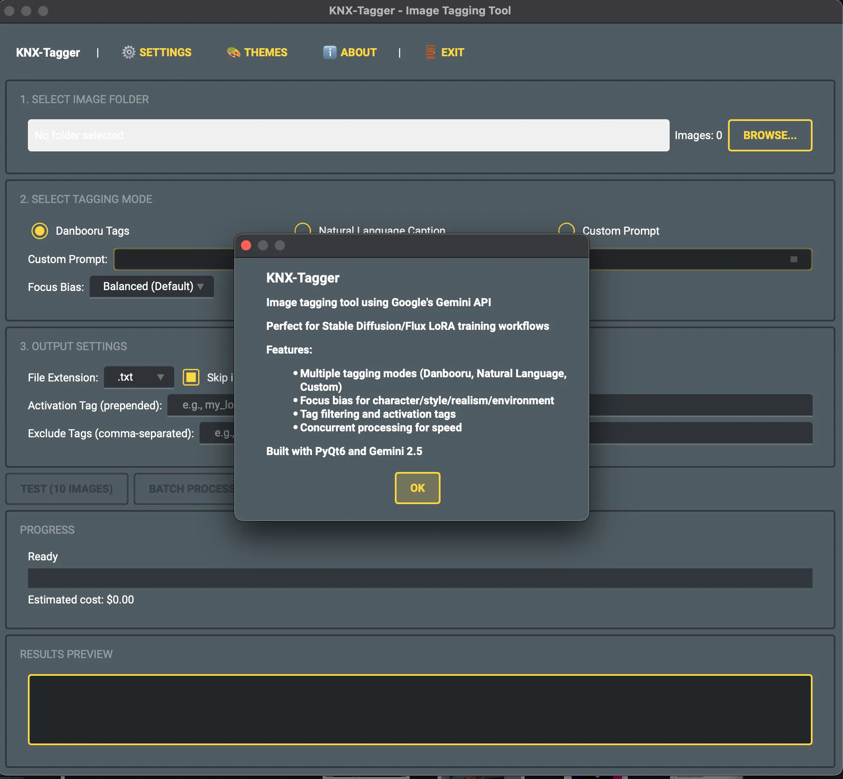Click the BROWSE... folder button

pos(769,135)
